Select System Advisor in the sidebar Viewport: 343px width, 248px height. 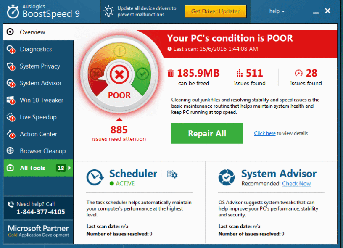pyautogui.click(x=39, y=83)
